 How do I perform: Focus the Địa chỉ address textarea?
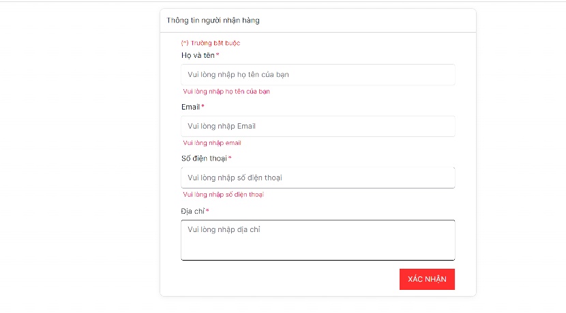coord(318,240)
